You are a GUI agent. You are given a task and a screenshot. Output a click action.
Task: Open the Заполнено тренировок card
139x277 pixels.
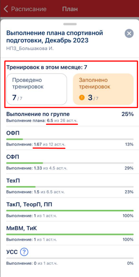pos(103,89)
